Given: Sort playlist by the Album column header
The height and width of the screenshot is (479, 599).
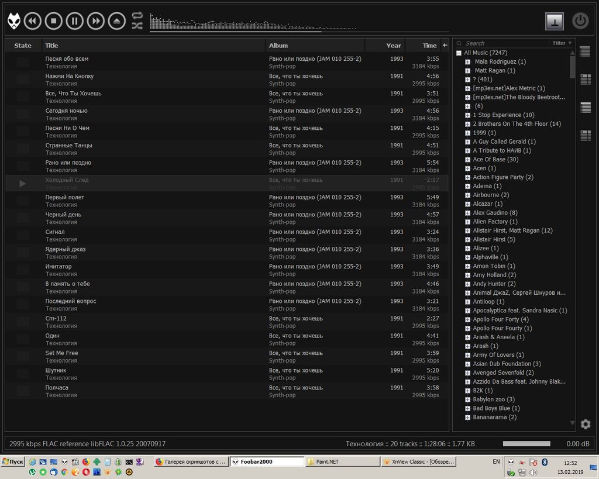Looking at the screenshot, I should [x=316, y=46].
